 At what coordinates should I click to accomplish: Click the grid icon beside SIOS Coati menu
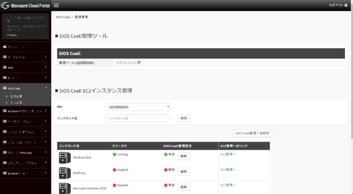5,88
